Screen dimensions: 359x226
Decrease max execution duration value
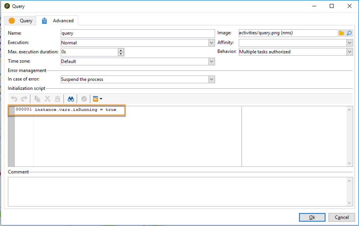(121, 54)
